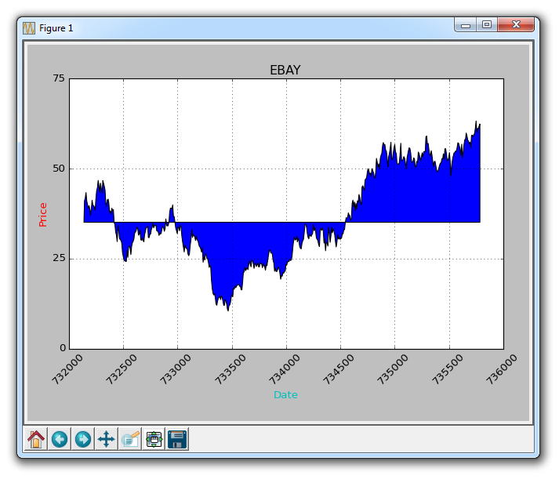Save the figure with floppy disk icon

point(177,439)
